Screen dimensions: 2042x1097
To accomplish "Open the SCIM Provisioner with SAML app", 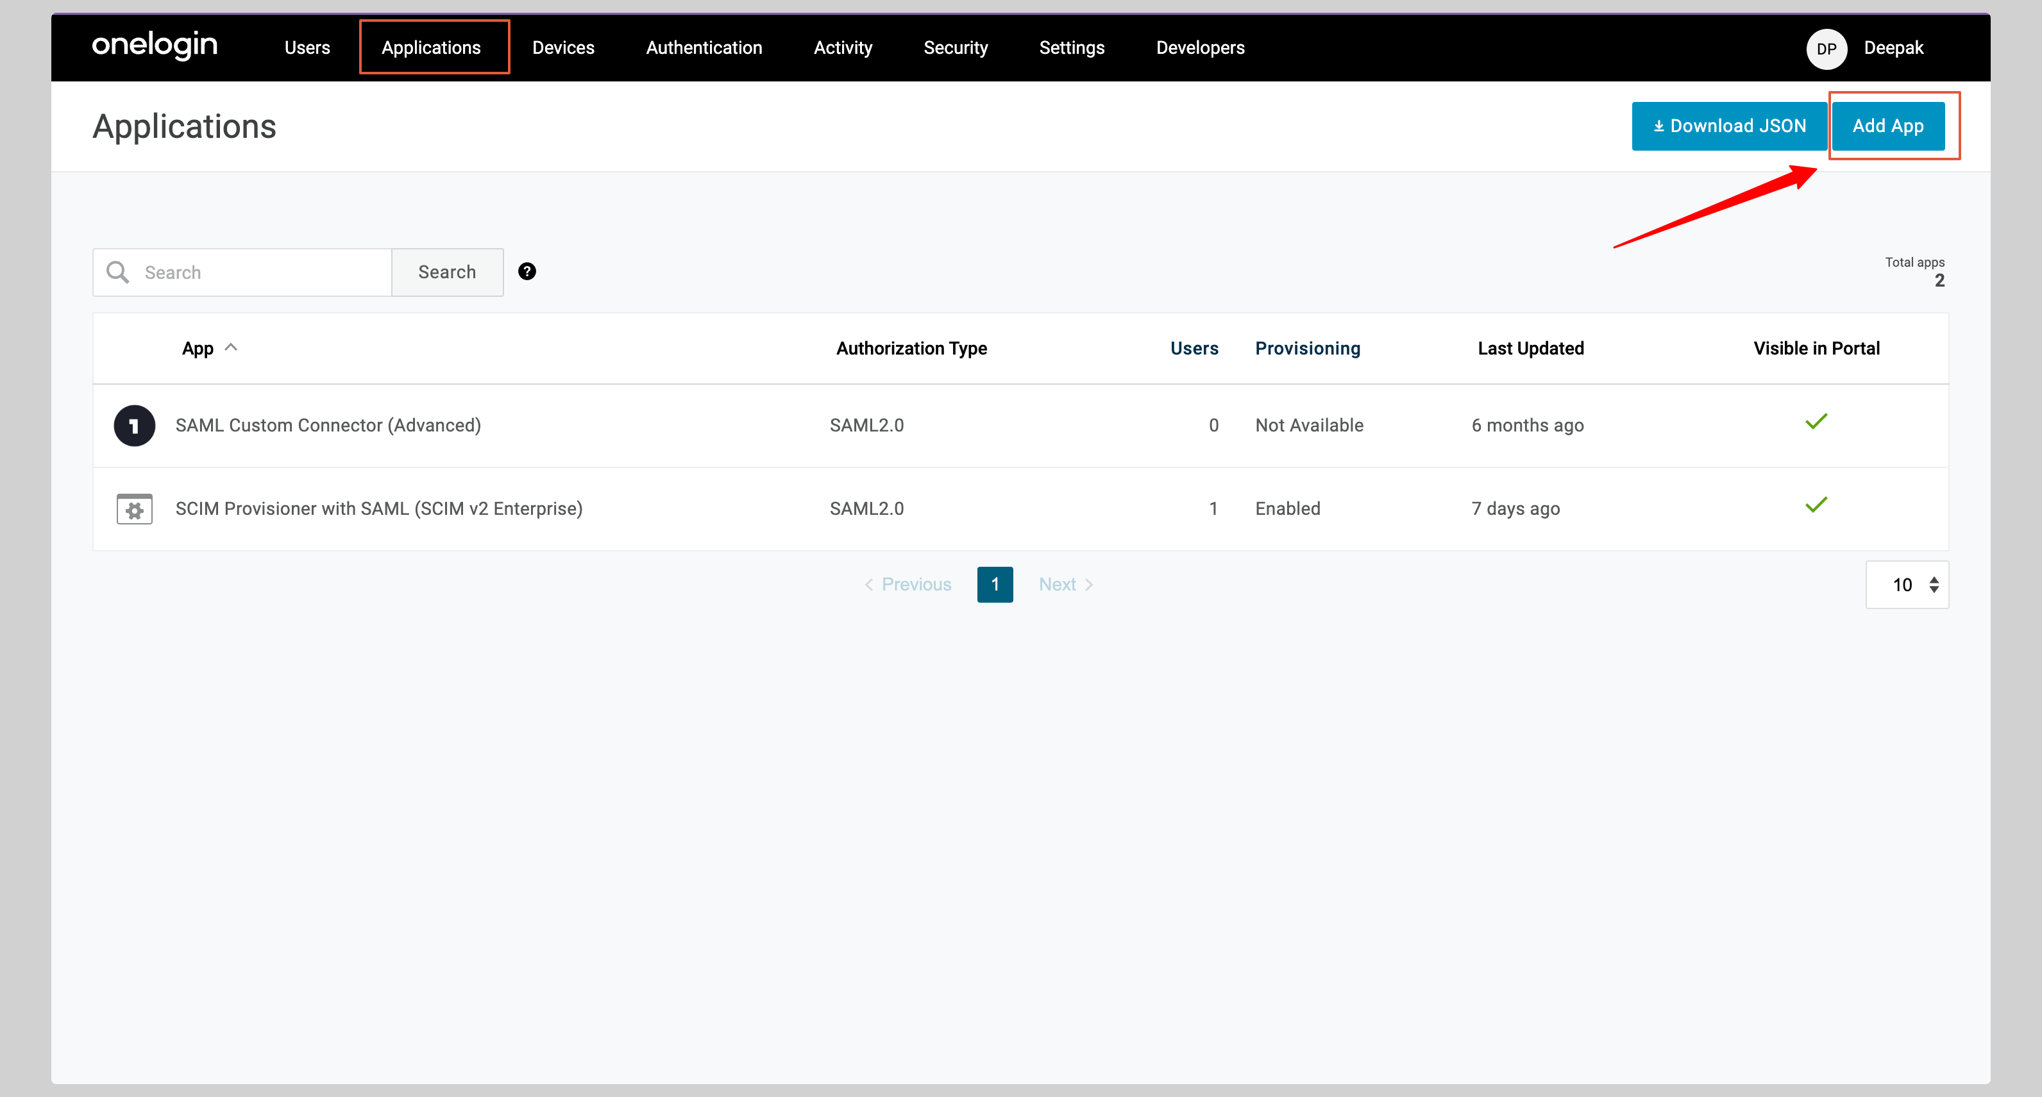I will (x=379, y=508).
